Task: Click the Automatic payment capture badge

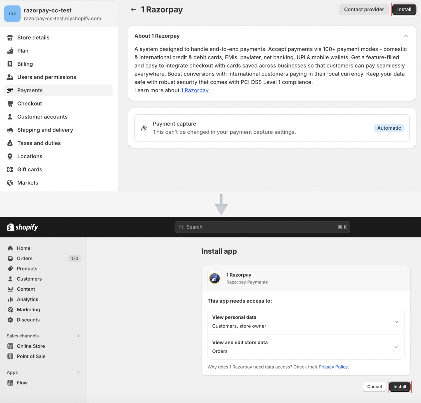Action: coord(389,128)
